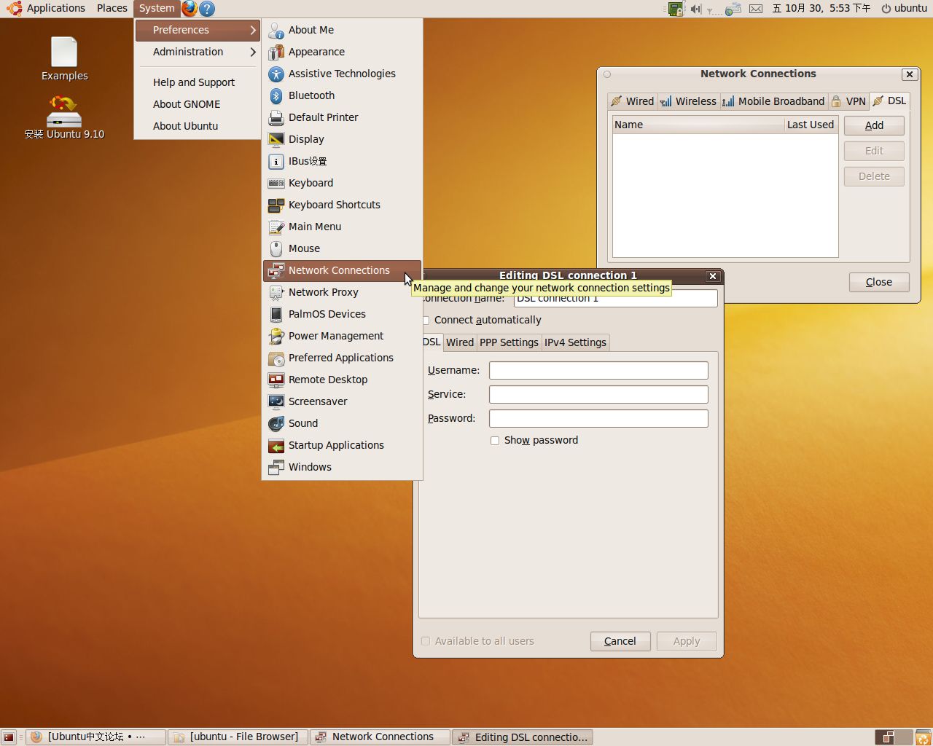Click Cancel in the DSL editing dialog
The width and height of the screenshot is (933, 746).
tap(620, 641)
